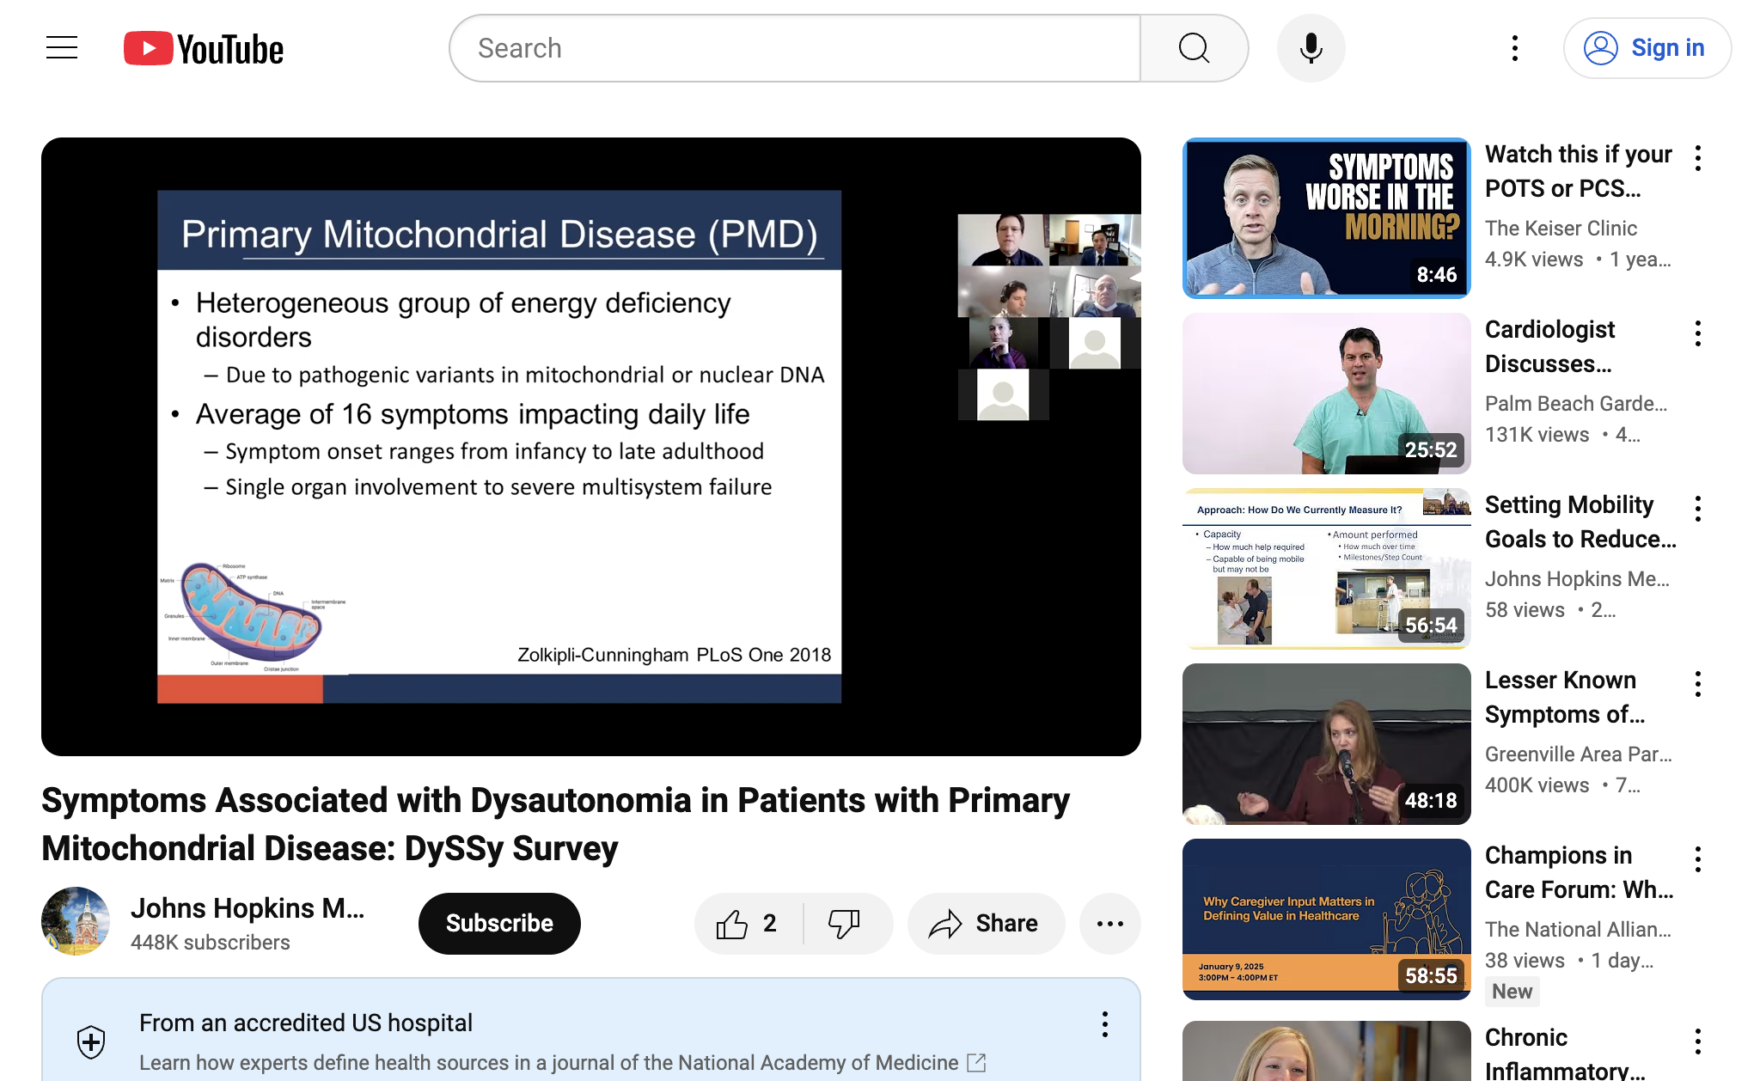The height and width of the screenshot is (1081, 1760).
Task: Open the 56:54 mobility goals thumbnail
Action: pos(1326,569)
